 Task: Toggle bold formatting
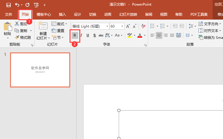click(x=75, y=35)
